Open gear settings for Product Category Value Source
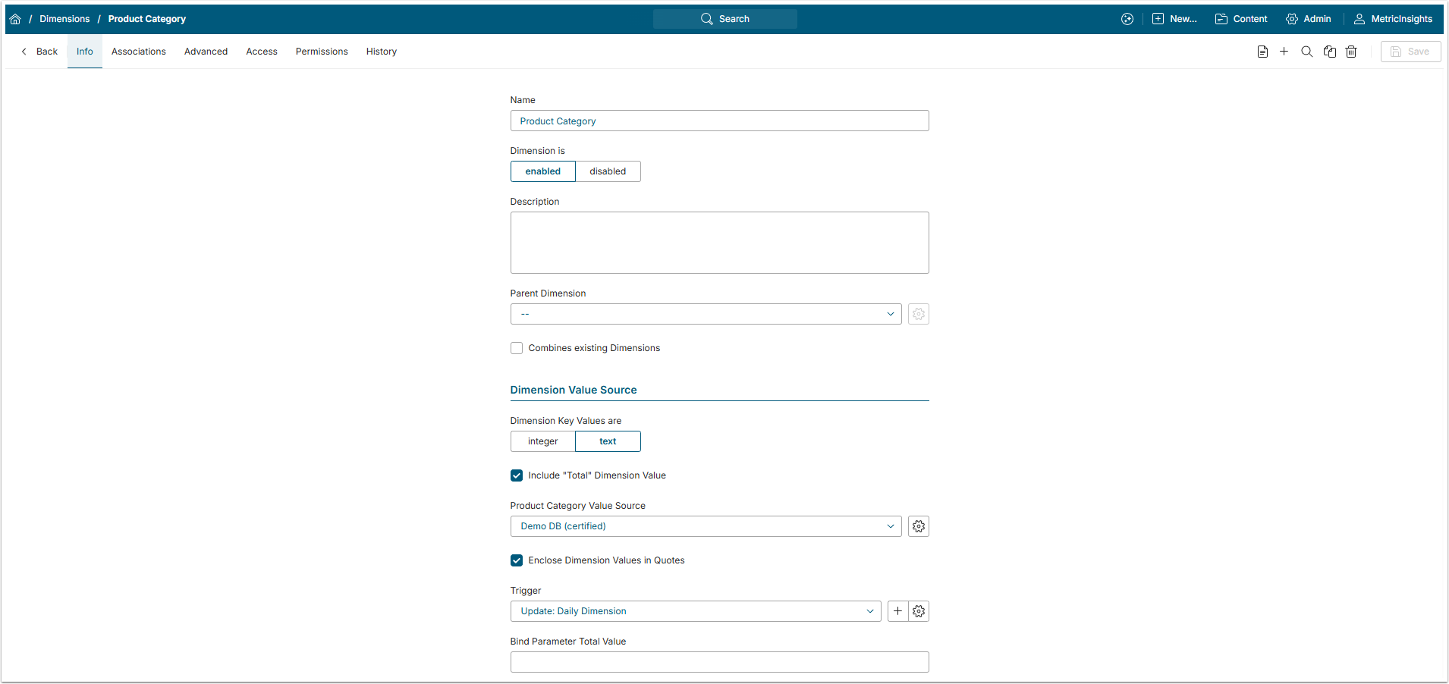Viewport: 1449px width, 684px height. coord(918,526)
